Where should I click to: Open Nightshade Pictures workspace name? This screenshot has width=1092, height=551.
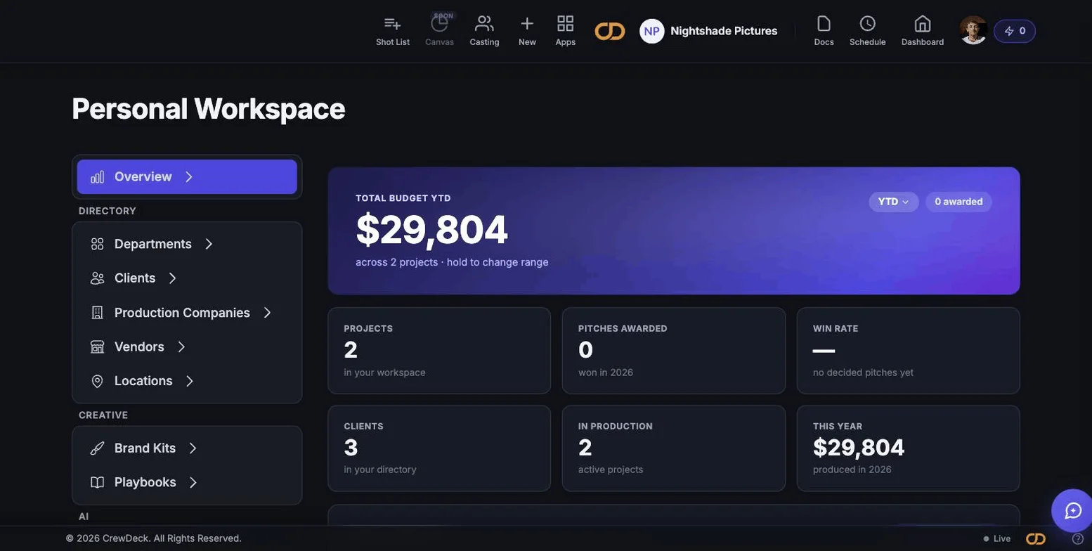coord(724,31)
